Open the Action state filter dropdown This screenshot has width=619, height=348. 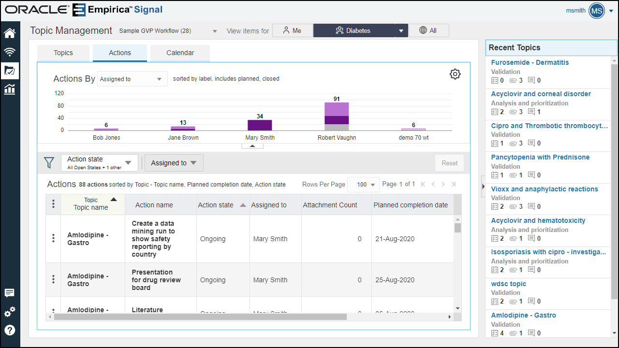[x=99, y=162]
